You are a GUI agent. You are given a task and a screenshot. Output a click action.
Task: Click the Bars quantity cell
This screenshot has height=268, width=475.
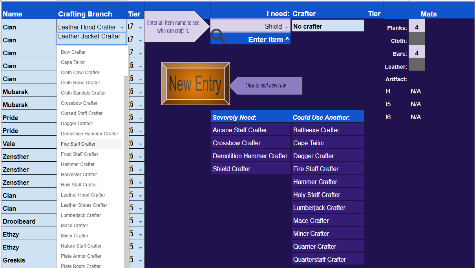(x=417, y=53)
